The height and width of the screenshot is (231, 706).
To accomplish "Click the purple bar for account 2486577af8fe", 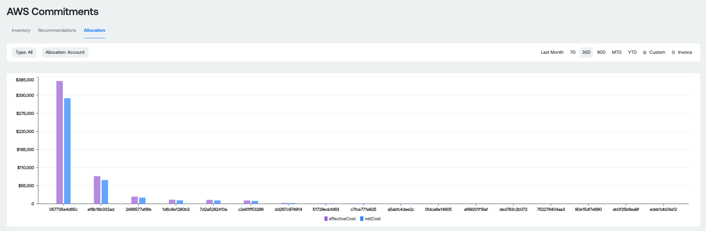I will pos(134,200).
